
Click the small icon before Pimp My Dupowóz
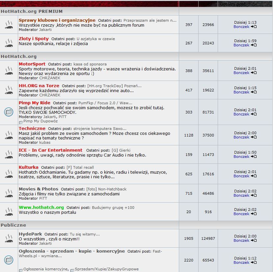click(21, 122)
